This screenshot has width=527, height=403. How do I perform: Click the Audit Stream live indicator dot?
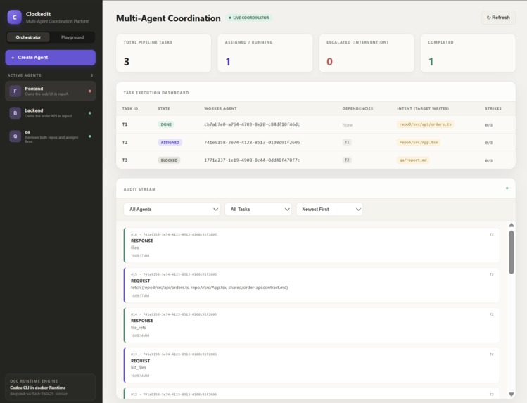point(507,188)
